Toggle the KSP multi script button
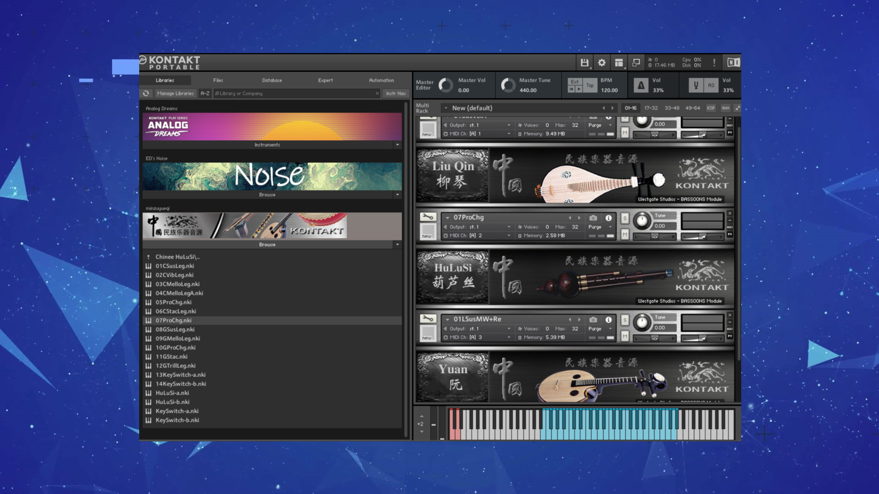Screen dimensions: 879x494 coord(711,108)
